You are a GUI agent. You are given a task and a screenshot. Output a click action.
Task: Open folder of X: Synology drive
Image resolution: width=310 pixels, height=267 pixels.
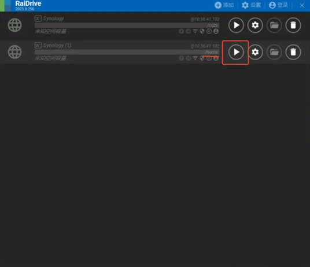pyautogui.click(x=274, y=25)
